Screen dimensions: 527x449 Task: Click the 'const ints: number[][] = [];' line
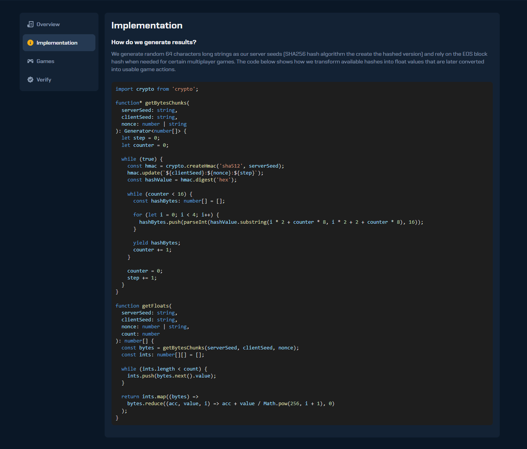point(163,355)
